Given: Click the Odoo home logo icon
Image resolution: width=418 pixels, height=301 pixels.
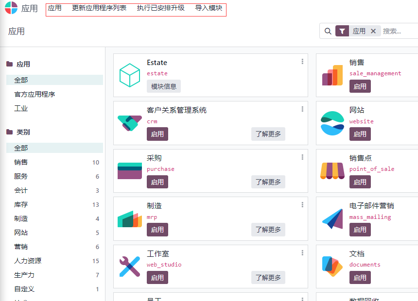Looking at the screenshot, I should [x=11, y=8].
